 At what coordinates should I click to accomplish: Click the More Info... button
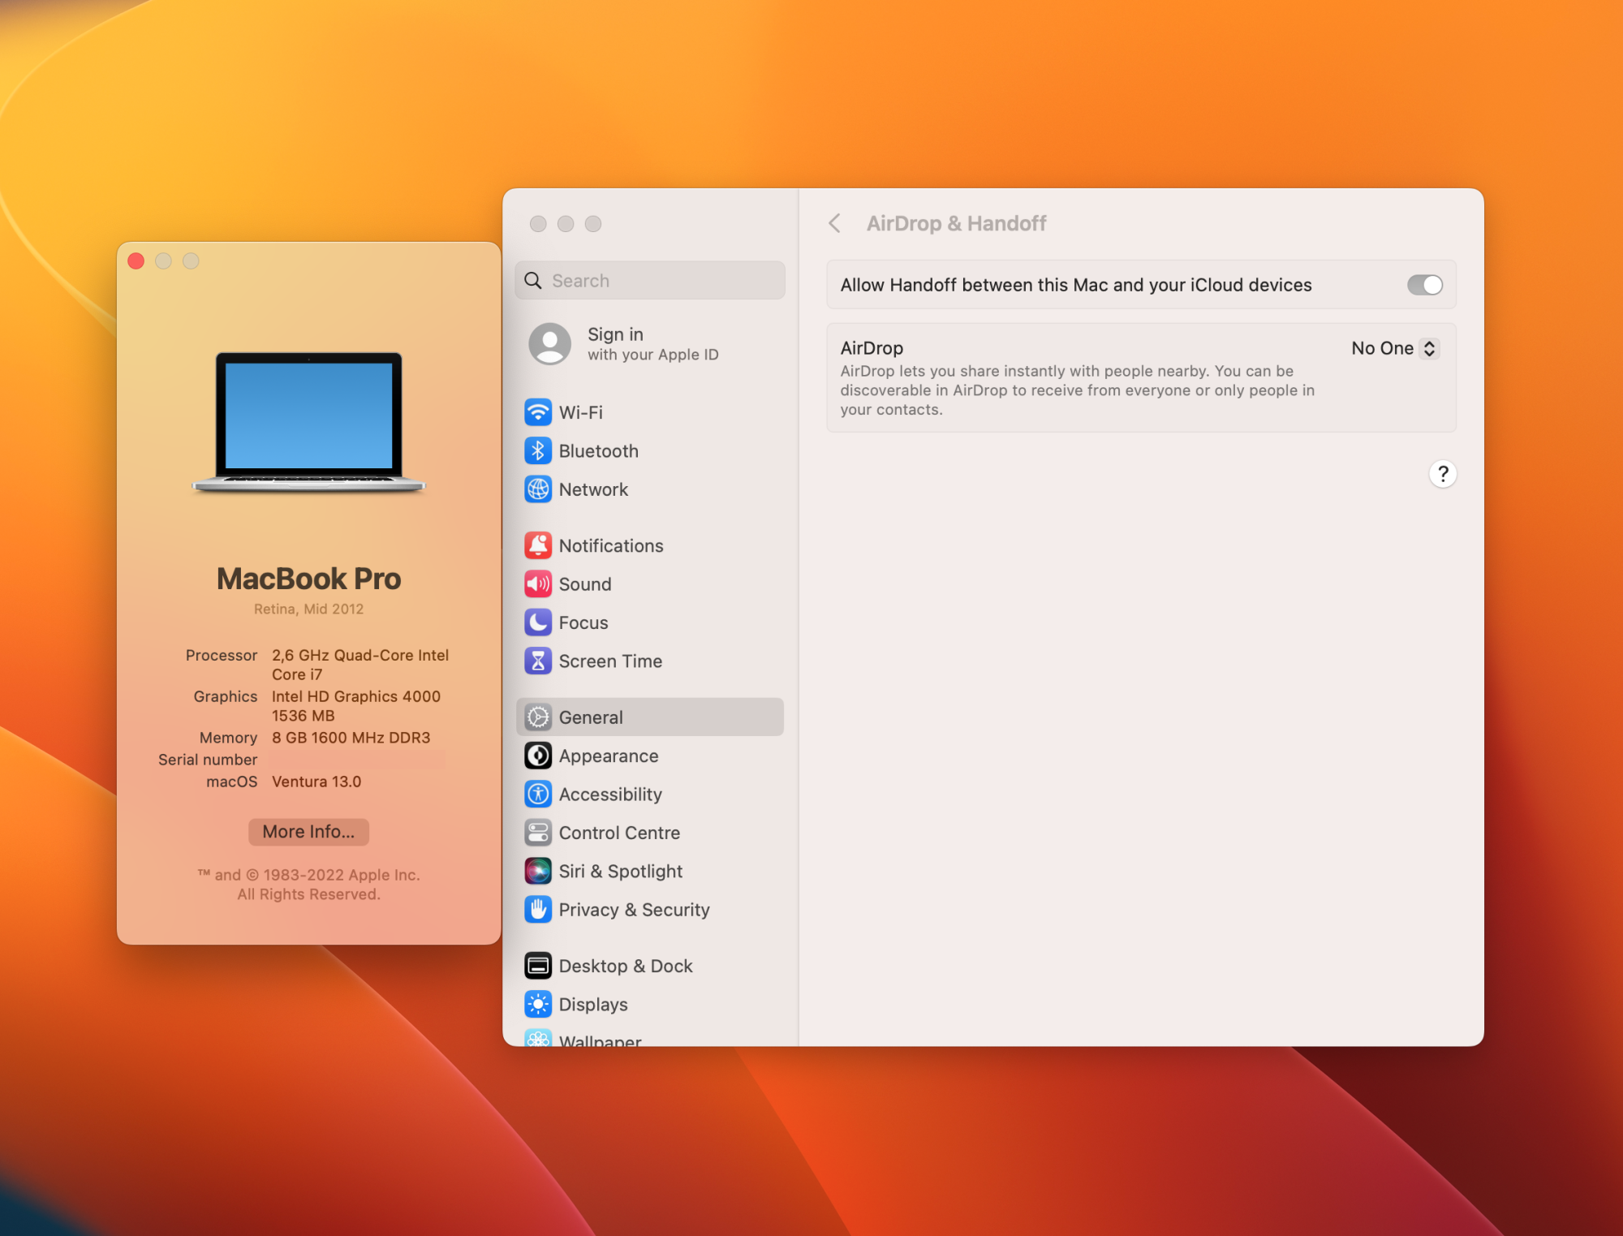[x=308, y=832]
